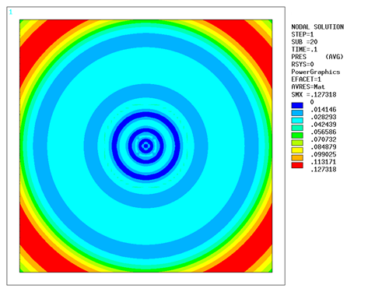
Task: Click the legend value .070732
Action: (x=324, y=139)
